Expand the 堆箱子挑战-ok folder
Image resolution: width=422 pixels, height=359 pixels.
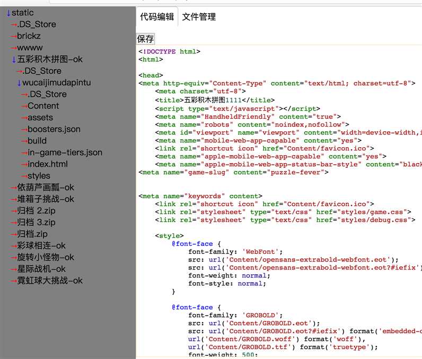tap(46, 199)
